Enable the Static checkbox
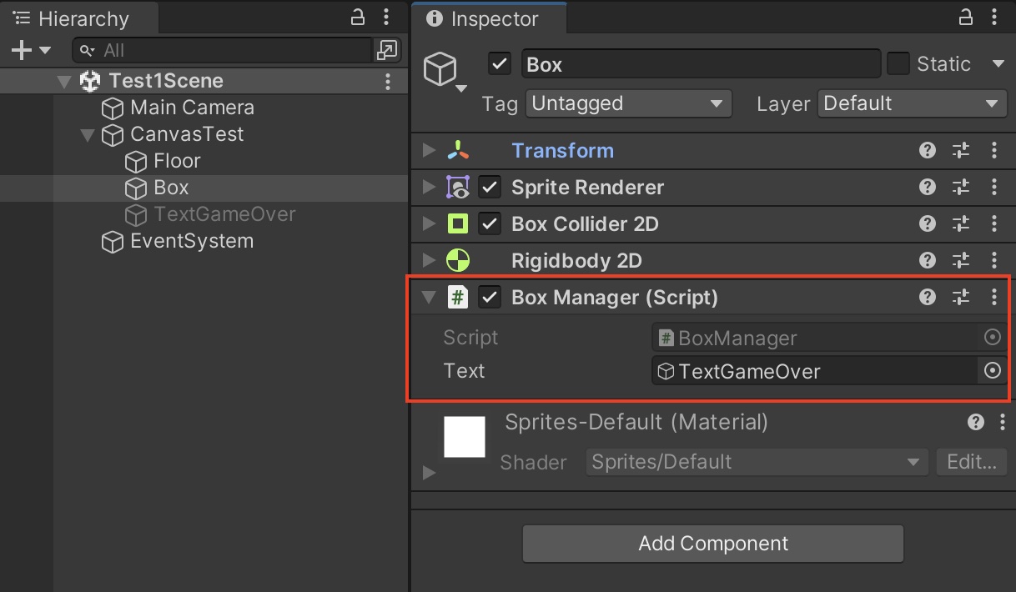1016x592 pixels. pos(898,64)
